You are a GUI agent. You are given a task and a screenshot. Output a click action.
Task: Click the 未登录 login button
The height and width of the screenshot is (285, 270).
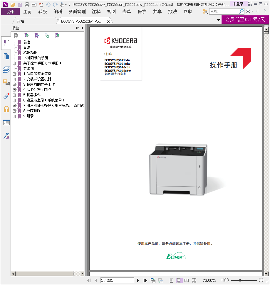coord(238,4)
